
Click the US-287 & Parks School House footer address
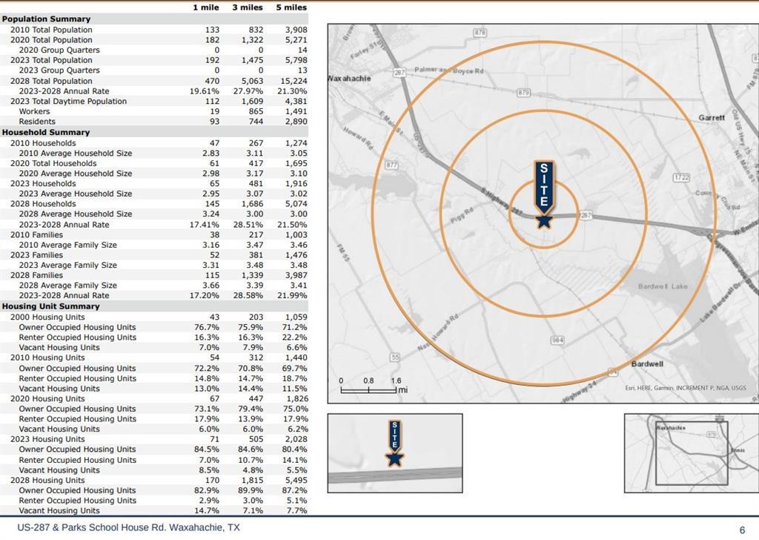(x=128, y=527)
